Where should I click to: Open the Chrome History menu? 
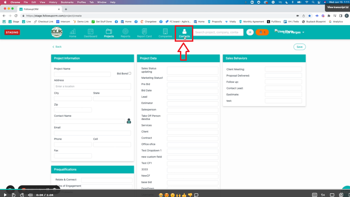(53, 2)
